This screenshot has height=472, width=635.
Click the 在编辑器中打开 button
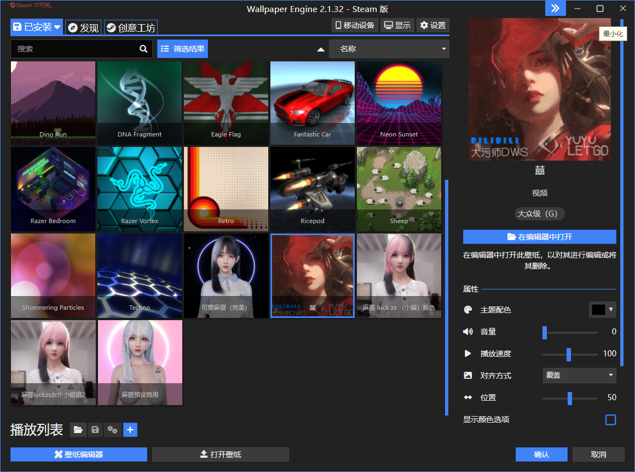[539, 237]
